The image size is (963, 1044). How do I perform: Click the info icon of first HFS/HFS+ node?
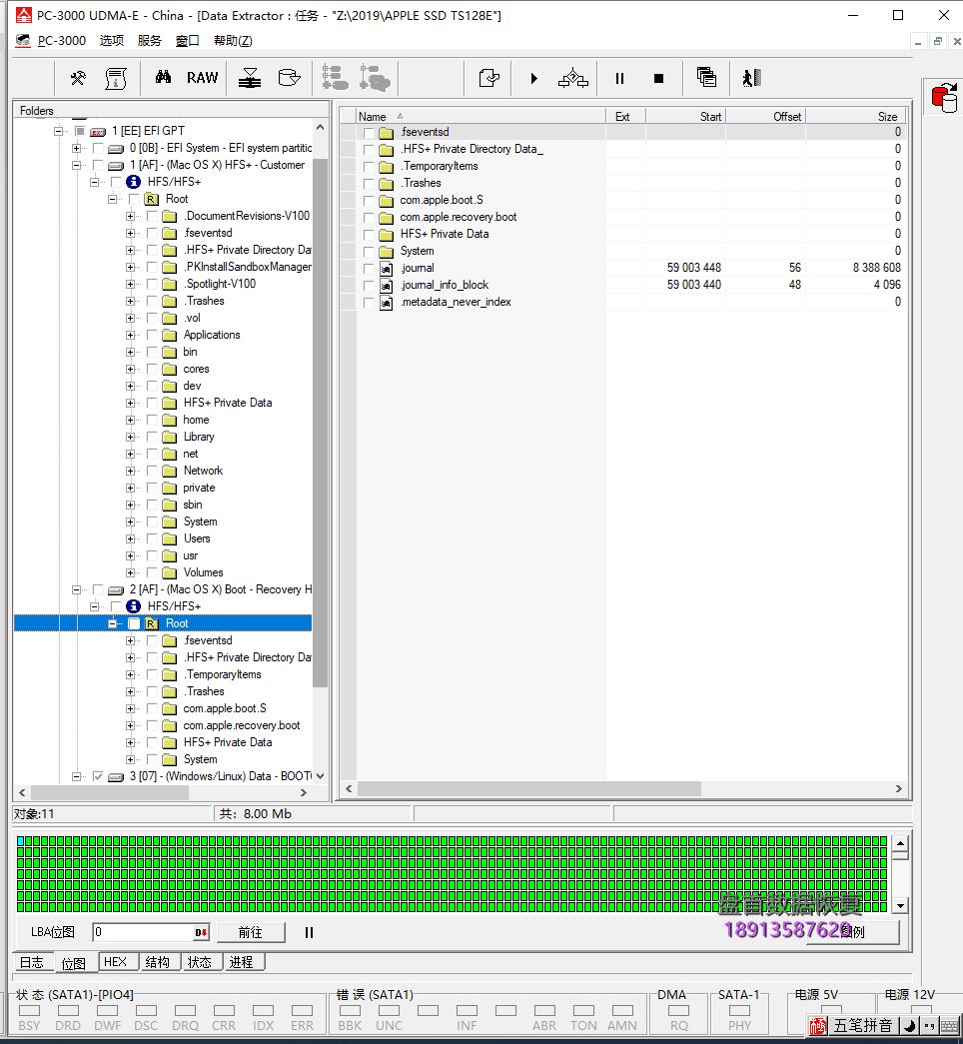133,182
